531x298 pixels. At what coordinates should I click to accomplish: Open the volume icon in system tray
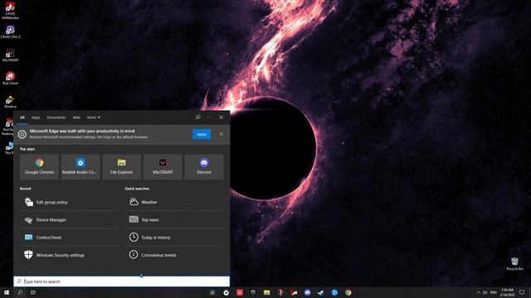click(485, 292)
